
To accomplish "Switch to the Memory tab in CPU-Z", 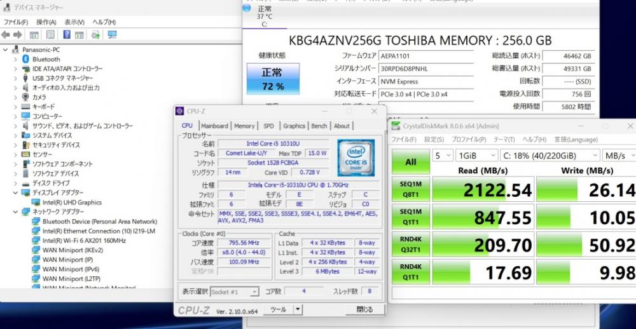I will [x=244, y=126].
